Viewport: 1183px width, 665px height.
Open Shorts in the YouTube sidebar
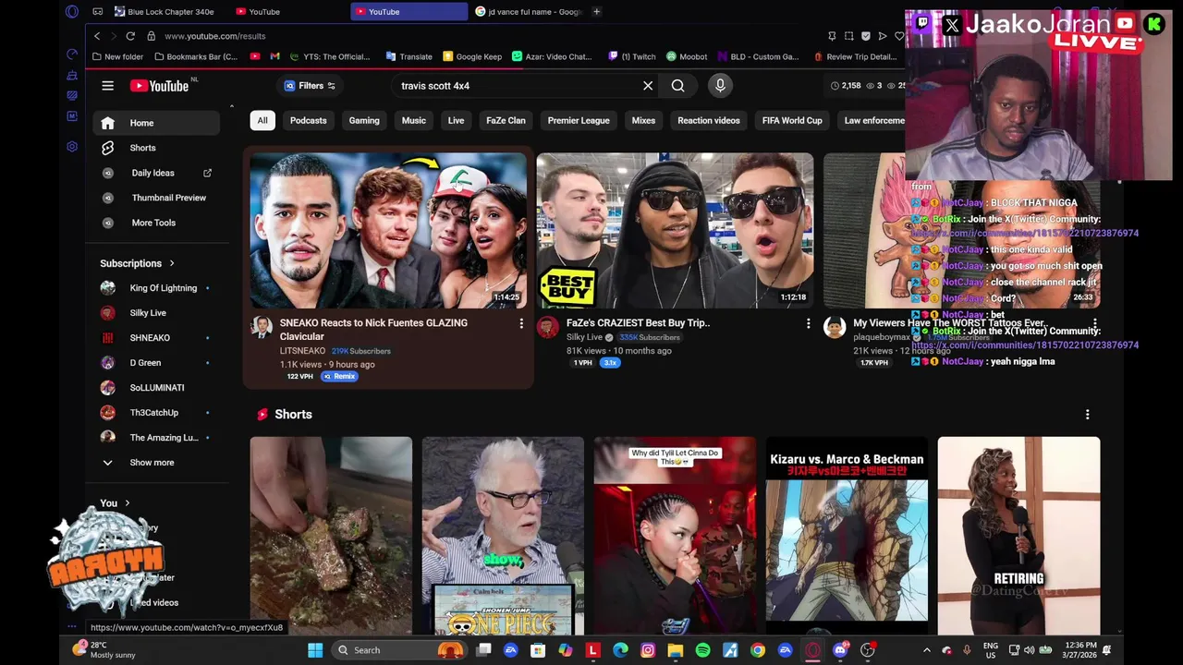coord(156,148)
